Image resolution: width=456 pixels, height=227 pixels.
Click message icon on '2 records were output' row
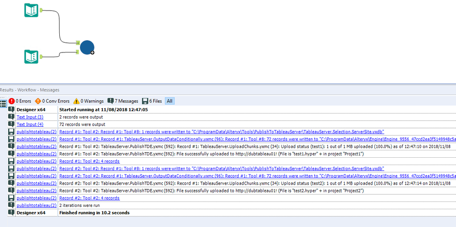(x=11, y=117)
